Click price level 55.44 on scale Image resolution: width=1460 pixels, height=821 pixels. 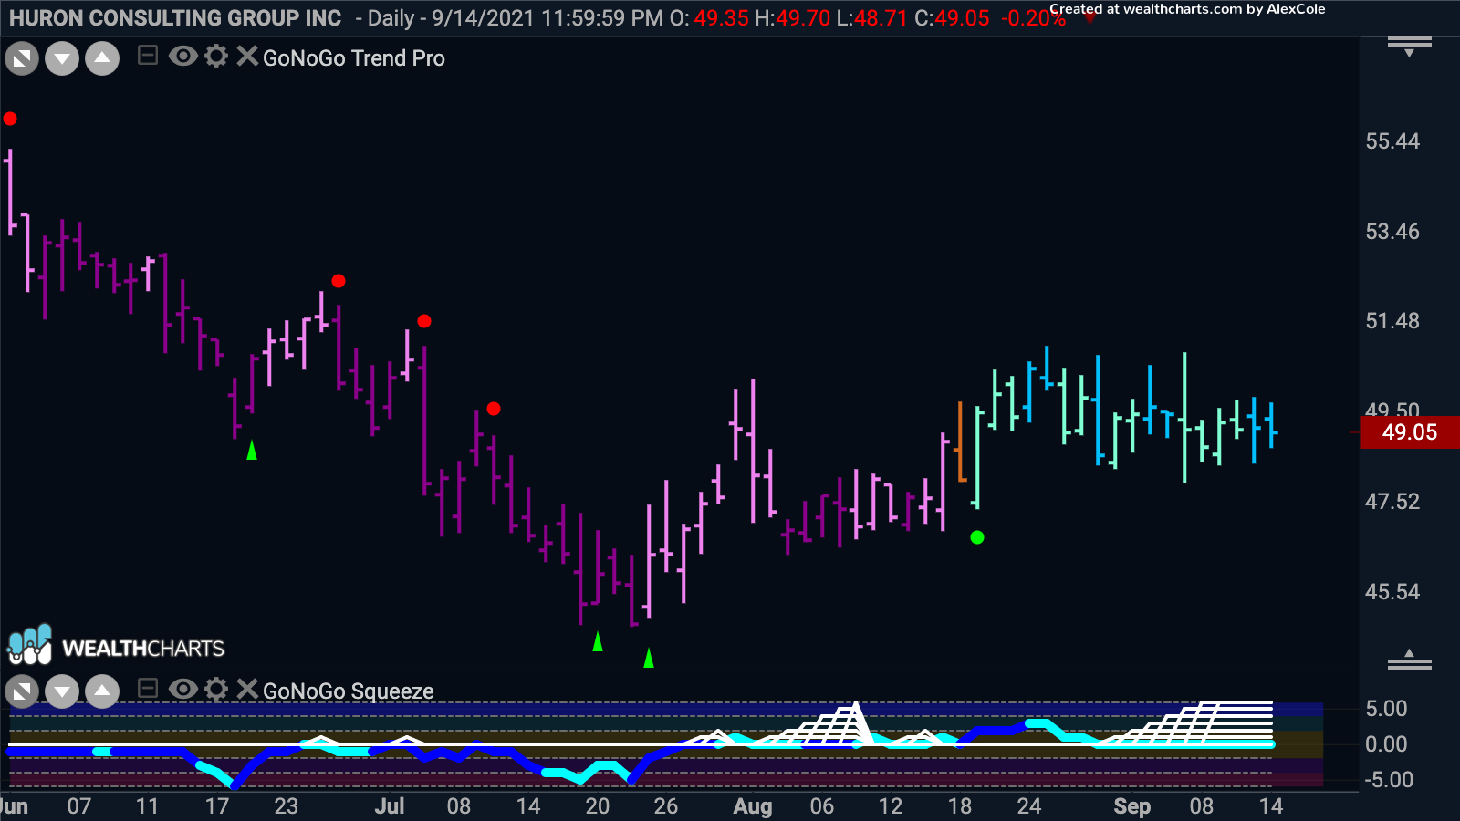[1392, 141]
